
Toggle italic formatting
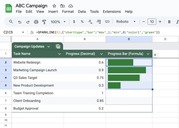click(177, 22)
